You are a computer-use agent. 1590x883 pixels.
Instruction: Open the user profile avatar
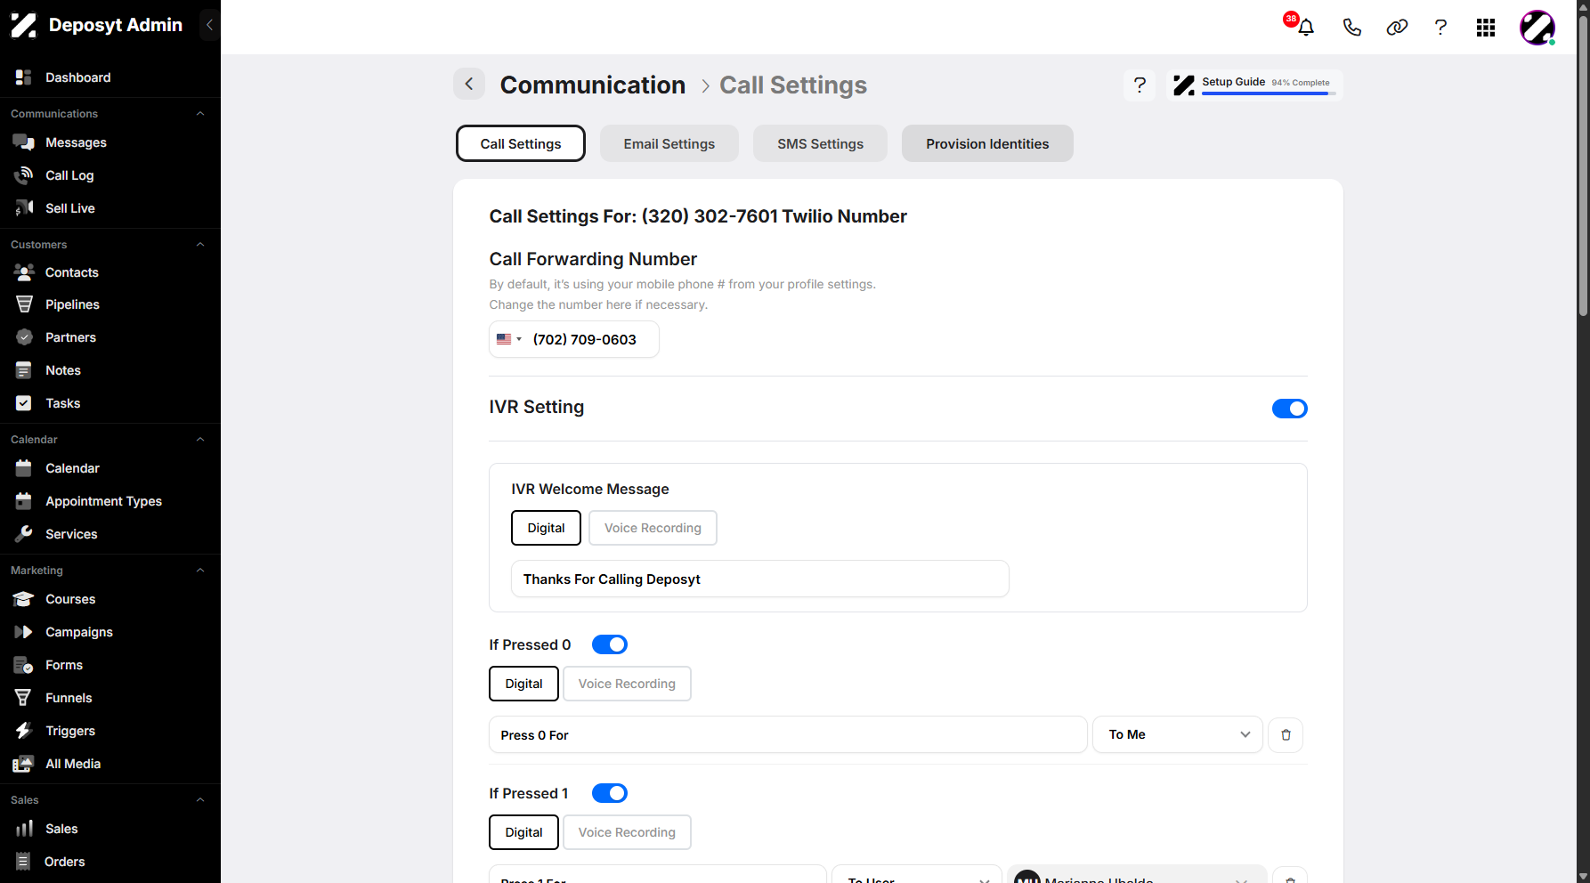pyautogui.click(x=1537, y=27)
